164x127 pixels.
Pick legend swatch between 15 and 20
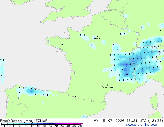40,124
